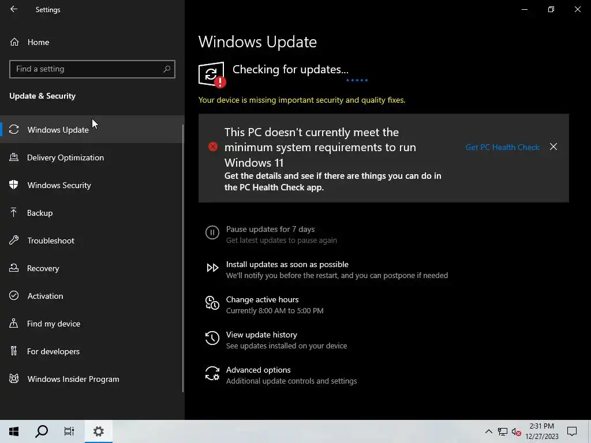591x443 pixels.
Task: Click the update history clock icon
Action: [x=212, y=338]
